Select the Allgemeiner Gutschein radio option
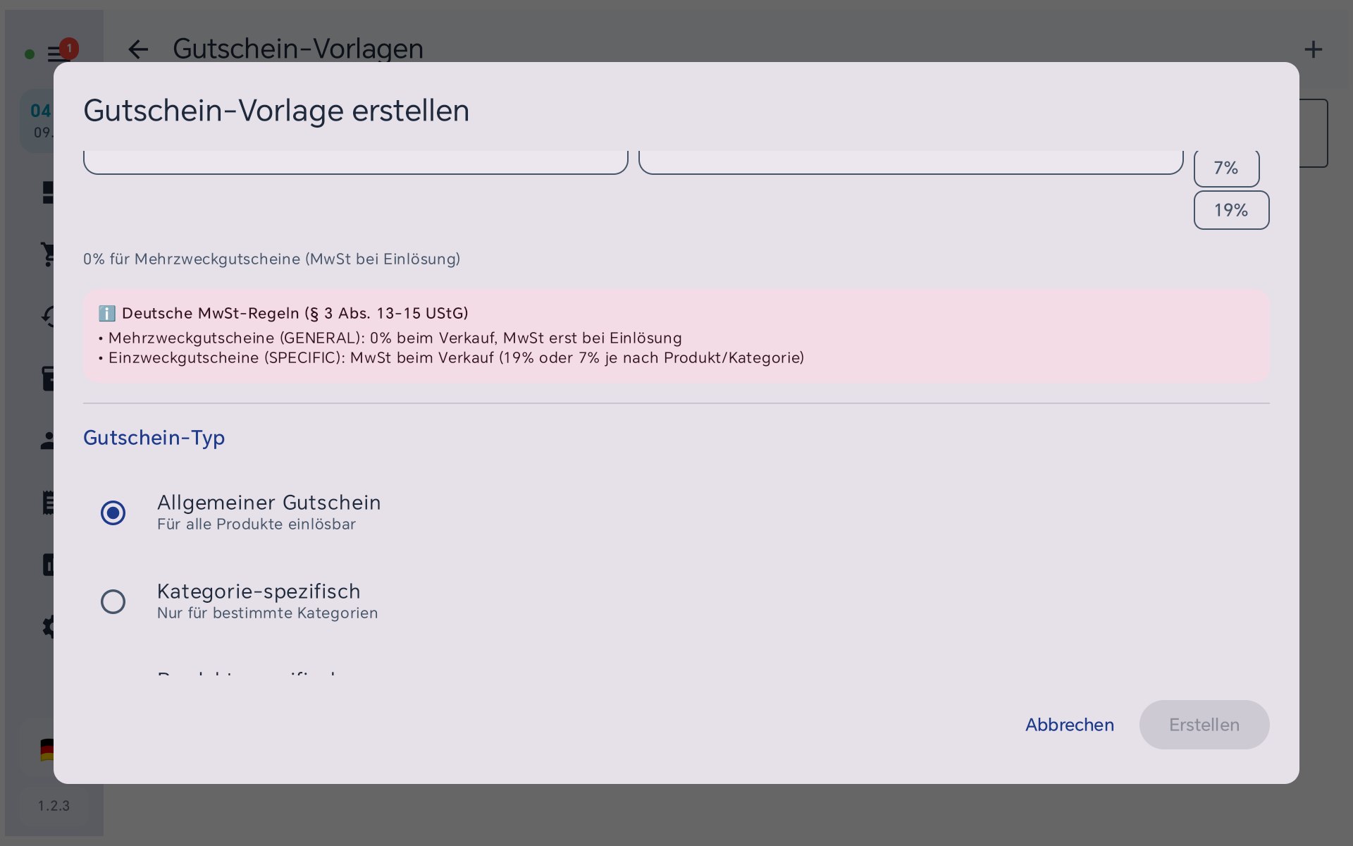This screenshot has height=846, width=1353. pyautogui.click(x=113, y=513)
